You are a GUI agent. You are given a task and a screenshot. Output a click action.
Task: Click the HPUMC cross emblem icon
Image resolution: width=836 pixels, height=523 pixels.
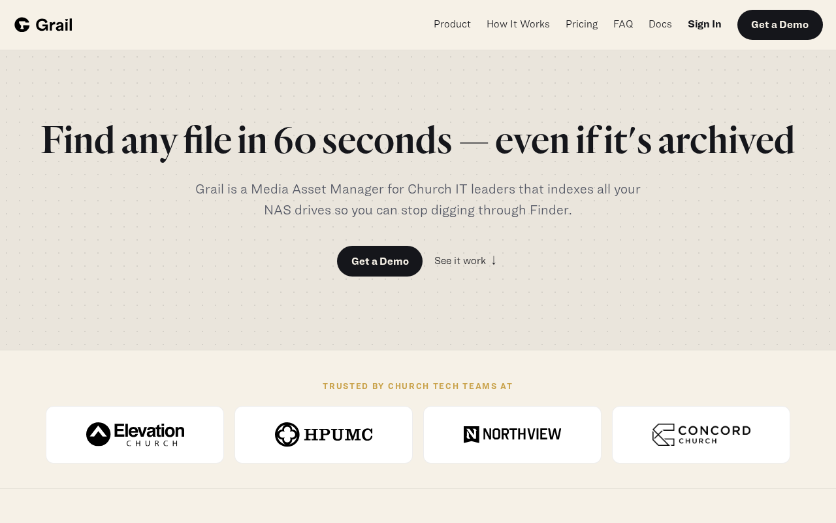(x=287, y=434)
